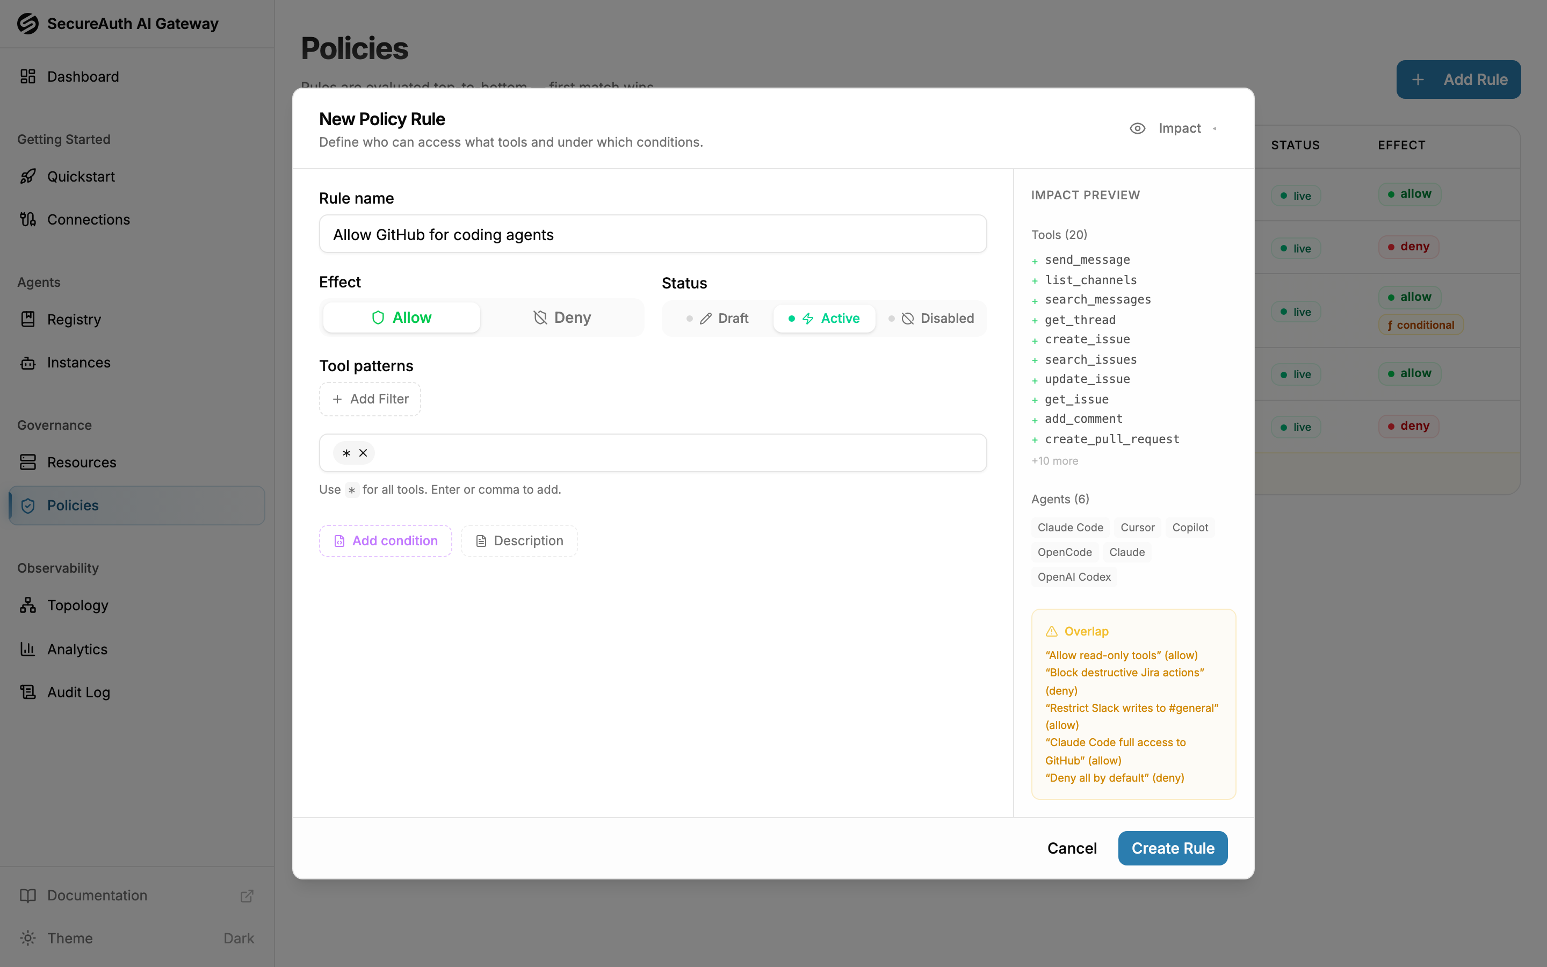This screenshot has height=967, width=1547.
Task: Focus the tool patterns input box
Action: [x=653, y=453]
